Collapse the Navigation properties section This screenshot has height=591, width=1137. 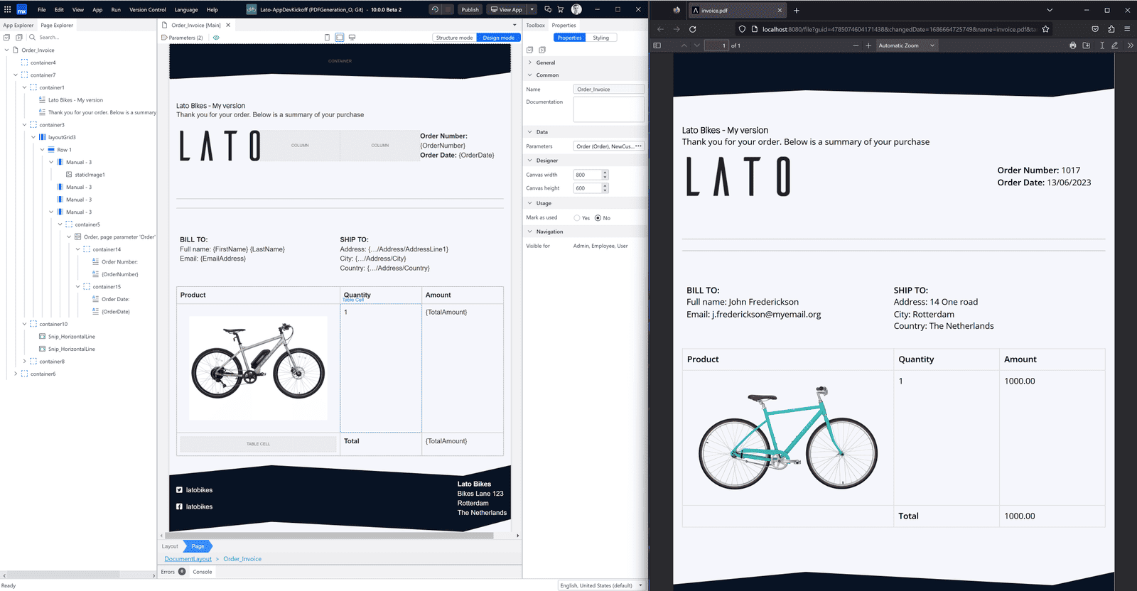529,232
